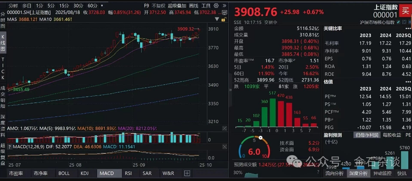Click the double-arrow panel collapse handle
Screen dimensions: 412x181
tap(230, 90)
